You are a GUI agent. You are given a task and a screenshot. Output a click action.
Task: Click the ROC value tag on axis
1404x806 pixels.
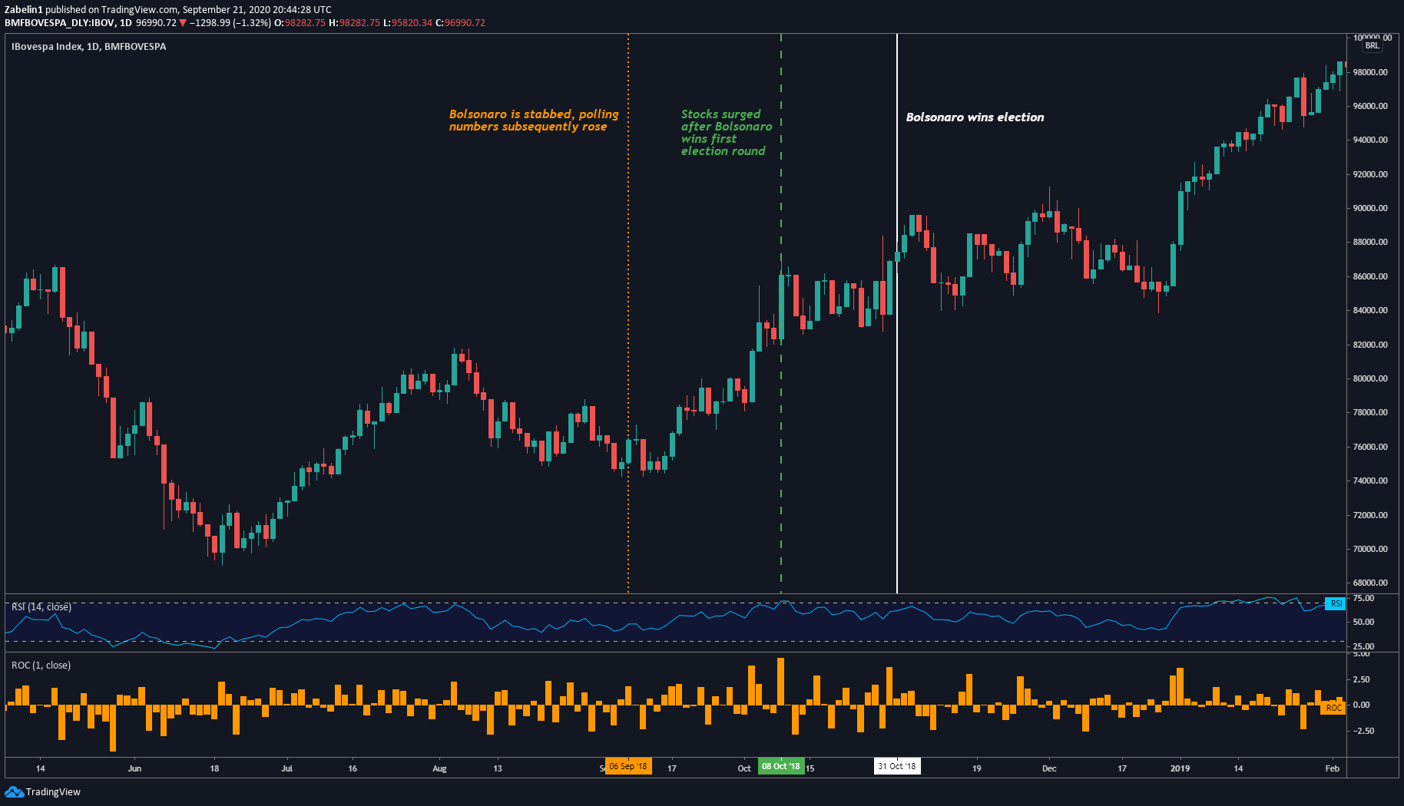tap(1334, 708)
